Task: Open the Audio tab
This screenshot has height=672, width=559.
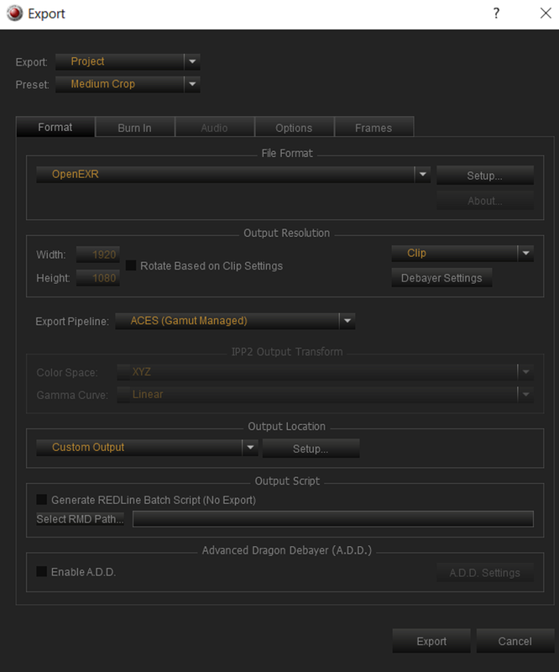Action: pos(215,128)
